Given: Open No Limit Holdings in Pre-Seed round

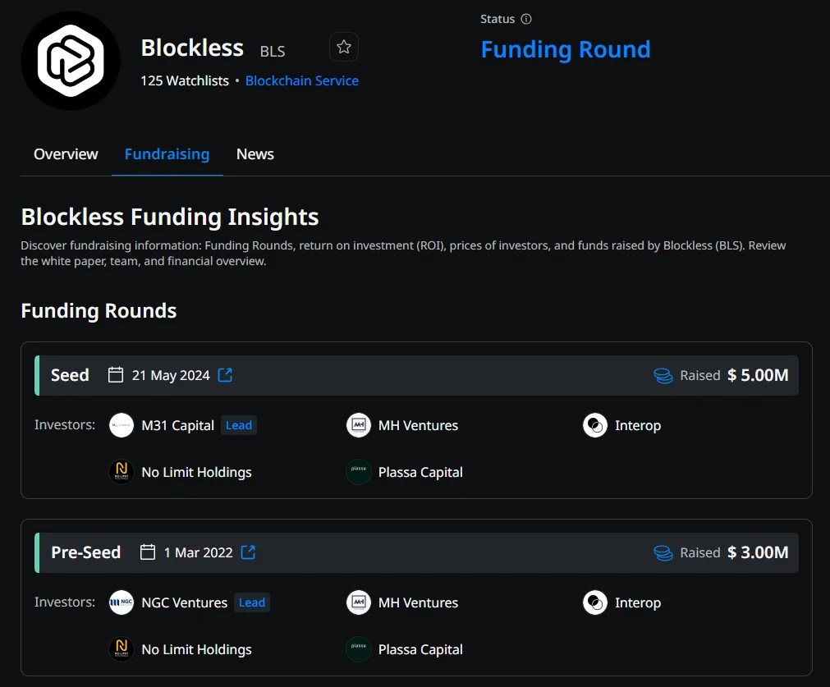Looking at the screenshot, I should click(x=196, y=649).
